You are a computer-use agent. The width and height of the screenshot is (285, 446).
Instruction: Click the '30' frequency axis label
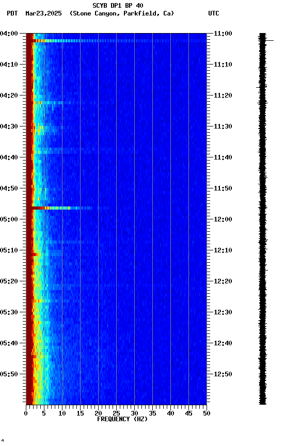click(x=134, y=413)
